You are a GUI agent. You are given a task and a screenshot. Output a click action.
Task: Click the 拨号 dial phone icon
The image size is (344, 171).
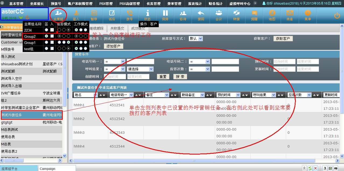[x=129, y=15]
